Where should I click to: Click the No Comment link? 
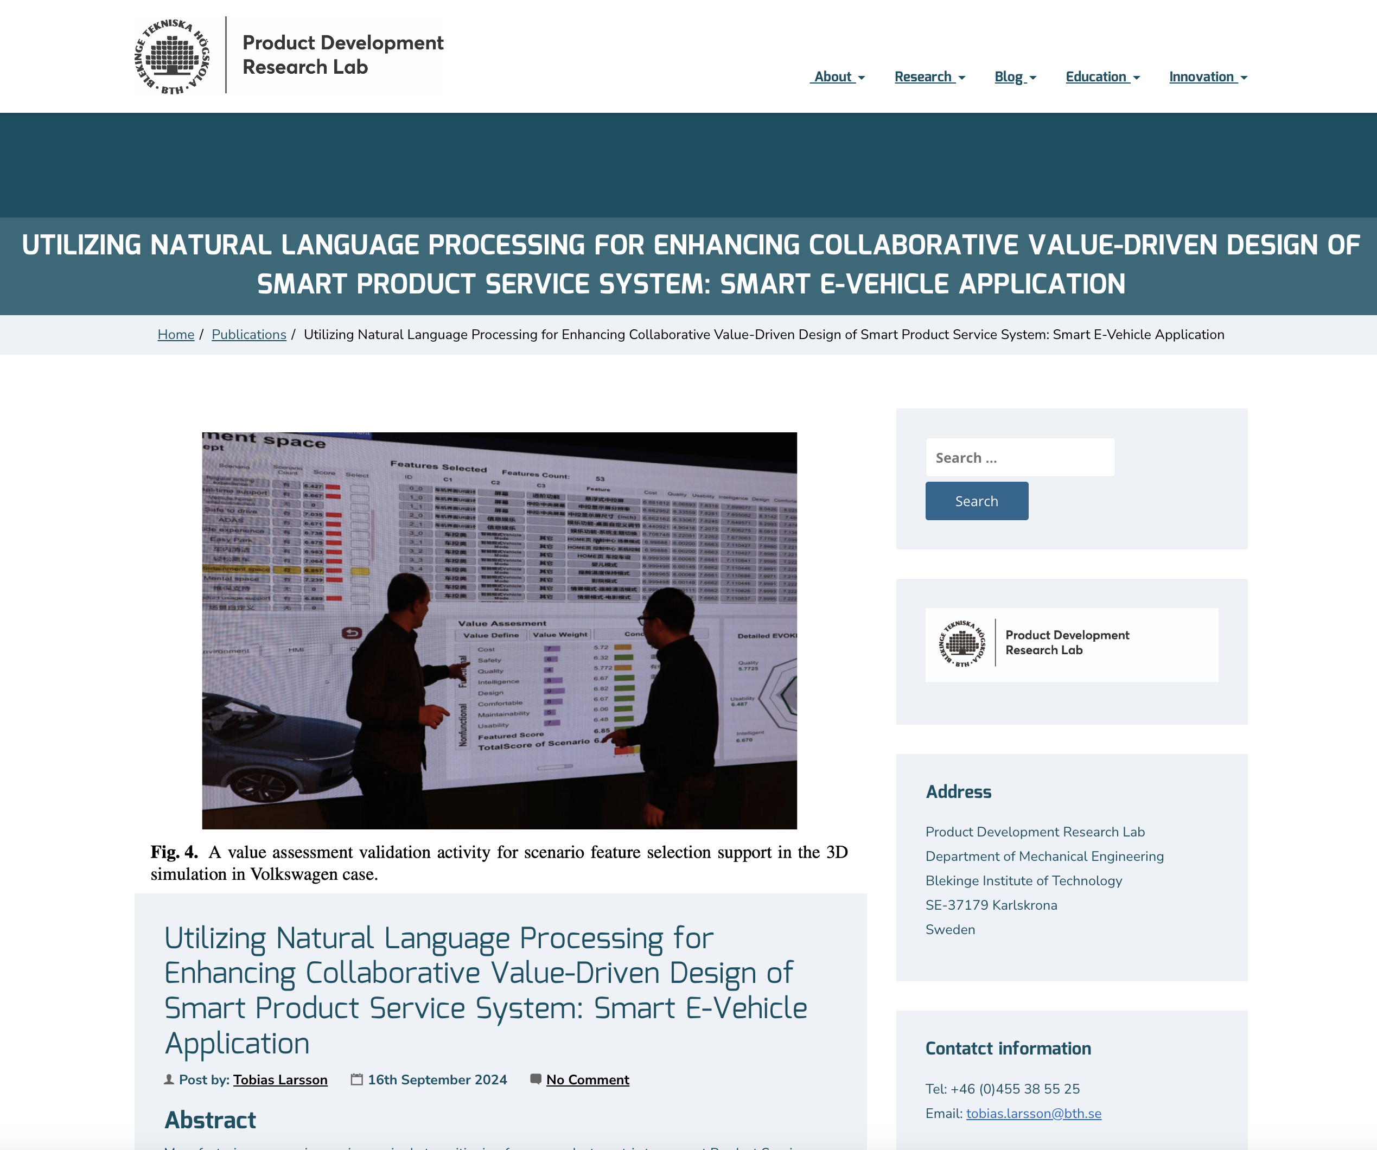pyautogui.click(x=588, y=1080)
